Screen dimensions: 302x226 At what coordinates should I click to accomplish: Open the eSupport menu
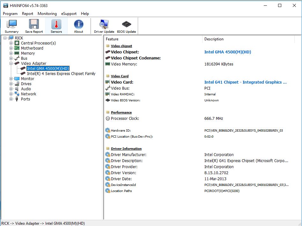69,14
